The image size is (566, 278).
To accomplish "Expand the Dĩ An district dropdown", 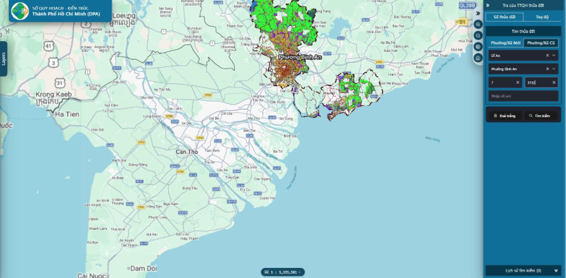I will pos(554,56).
